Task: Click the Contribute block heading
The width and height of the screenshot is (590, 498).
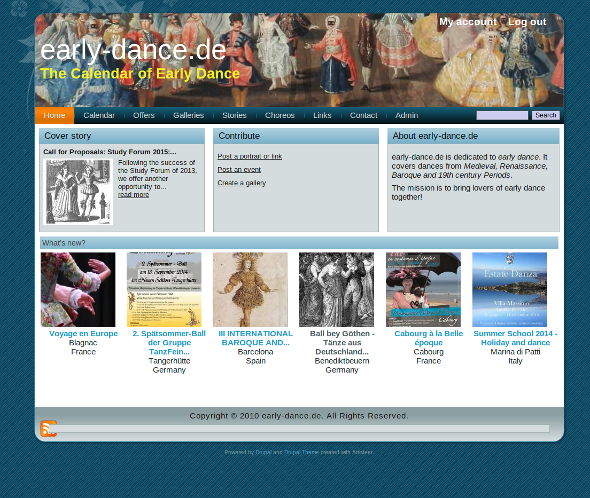Action: [x=239, y=136]
